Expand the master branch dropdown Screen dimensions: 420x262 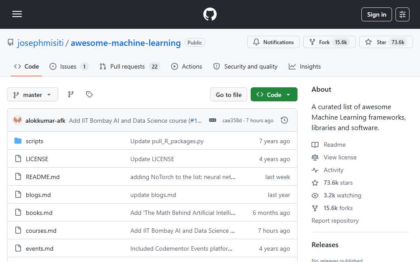tap(32, 95)
